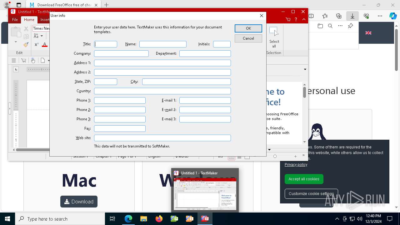Click the Web site input field
Viewport: 400px width, 225px height.
click(x=162, y=138)
